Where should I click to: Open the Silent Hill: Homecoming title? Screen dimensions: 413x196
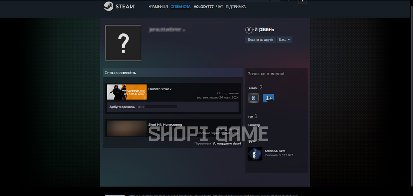pos(165,125)
